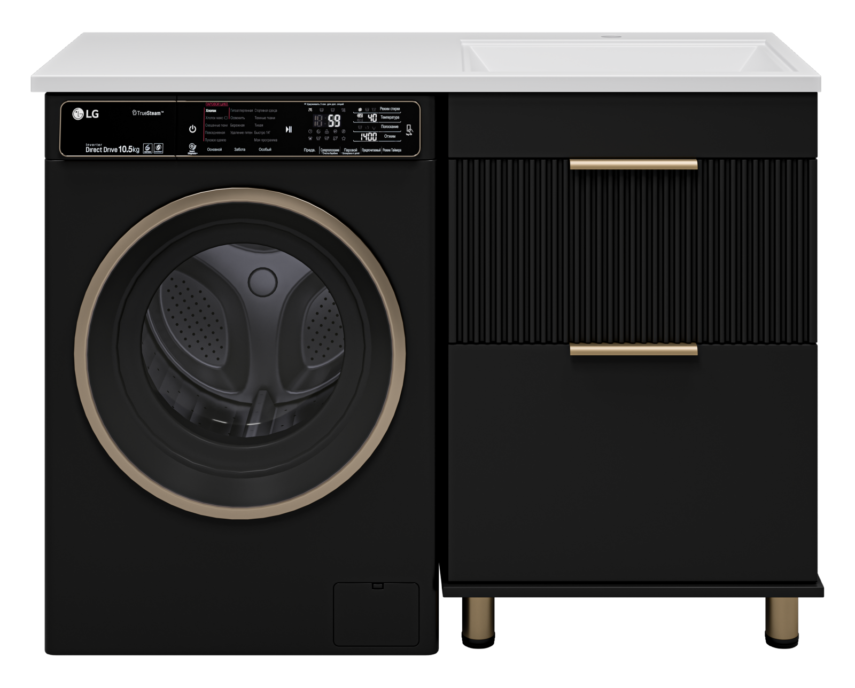
Task: Switch to the Забота program group
Action: point(240,150)
